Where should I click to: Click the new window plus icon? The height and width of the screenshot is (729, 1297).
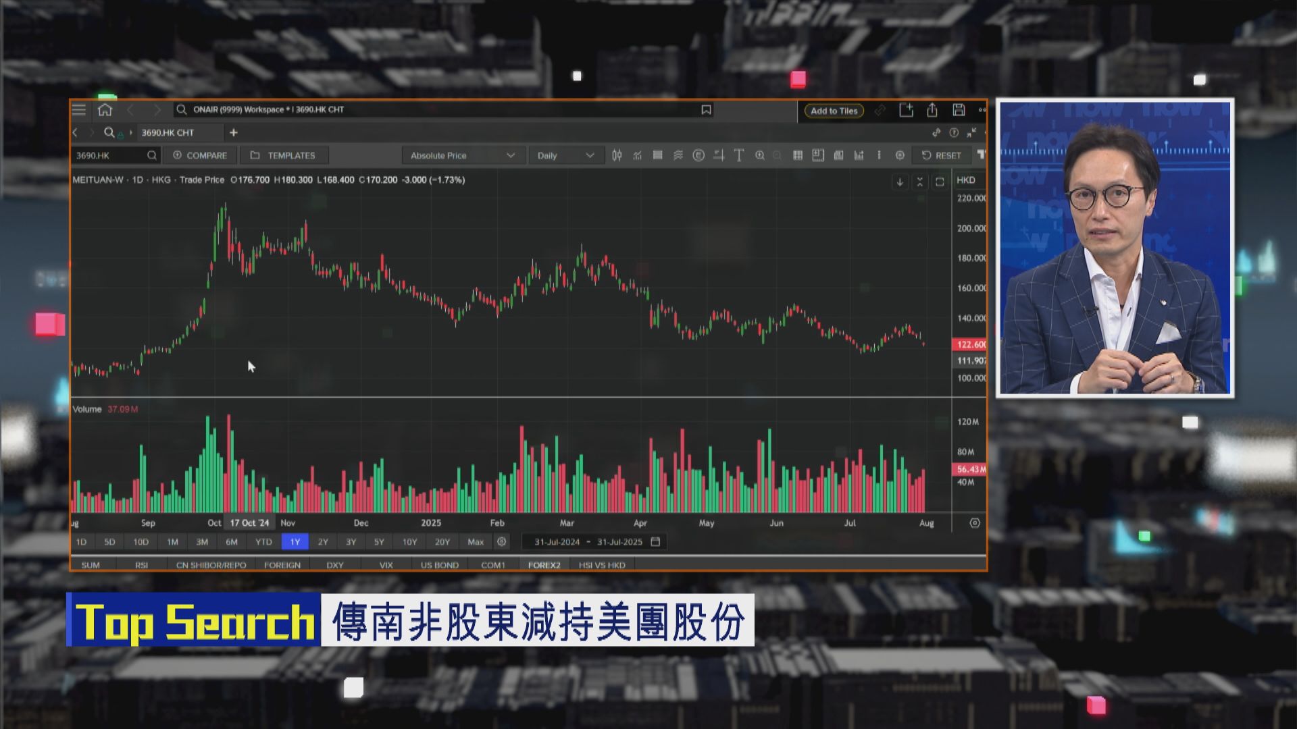[x=906, y=110]
